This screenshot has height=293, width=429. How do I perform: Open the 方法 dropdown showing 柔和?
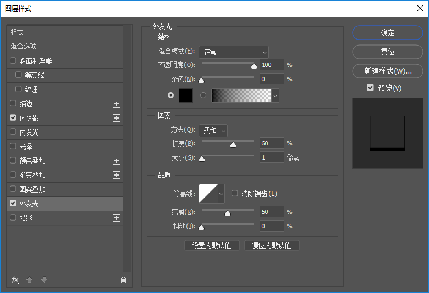point(213,131)
